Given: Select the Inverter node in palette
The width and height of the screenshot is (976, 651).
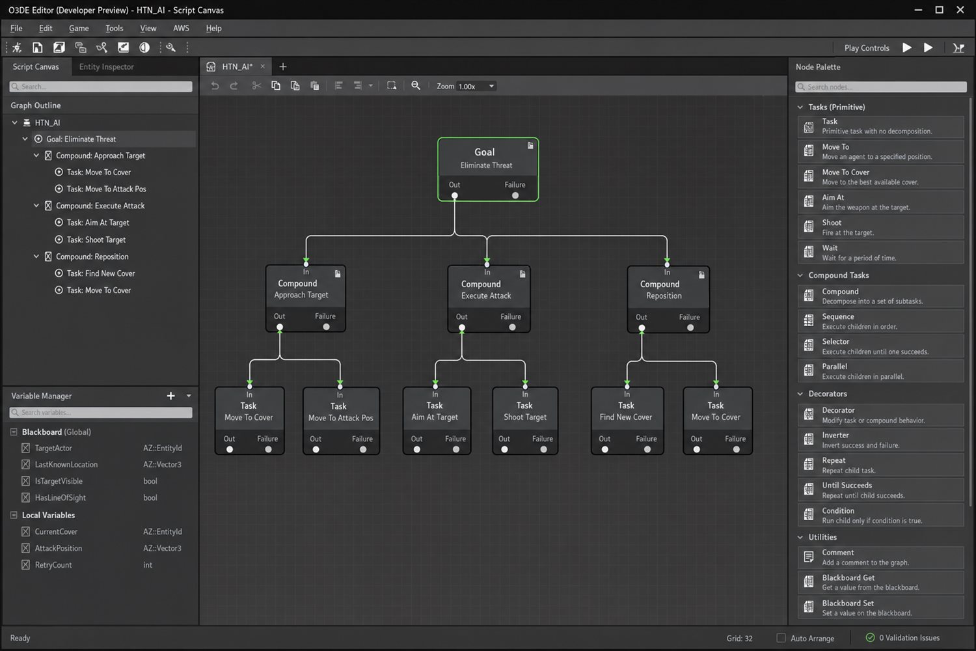Looking at the screenshot, I should 880,440.
